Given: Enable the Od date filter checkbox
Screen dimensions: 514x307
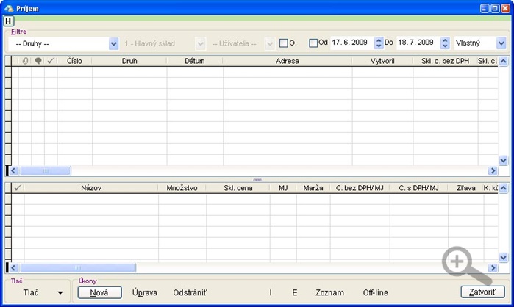Looking at the screenshot, I should [x=313, y=43].
